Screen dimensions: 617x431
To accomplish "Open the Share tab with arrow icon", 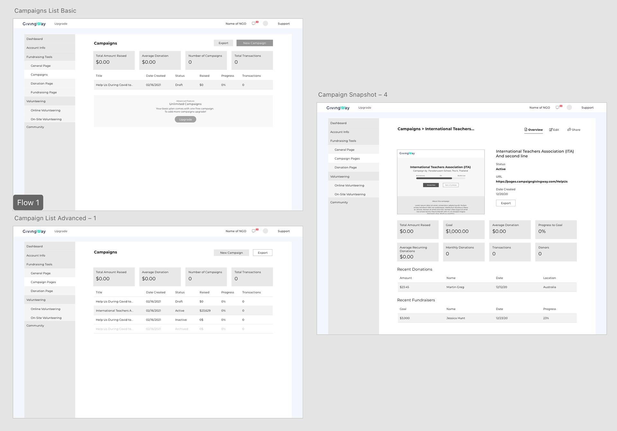I will 574,130.
